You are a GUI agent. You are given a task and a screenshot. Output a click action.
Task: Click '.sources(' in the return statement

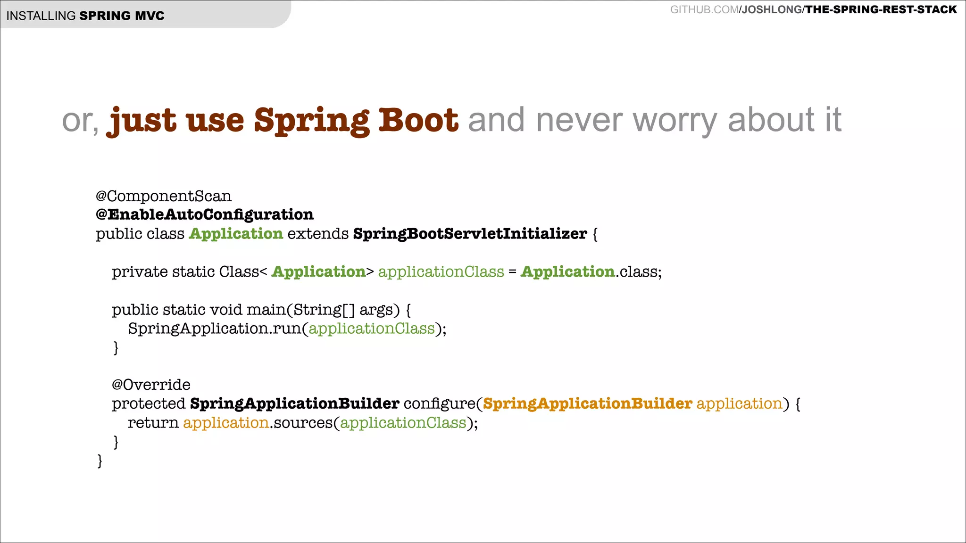pyautogui.click(x=304, y=423)
